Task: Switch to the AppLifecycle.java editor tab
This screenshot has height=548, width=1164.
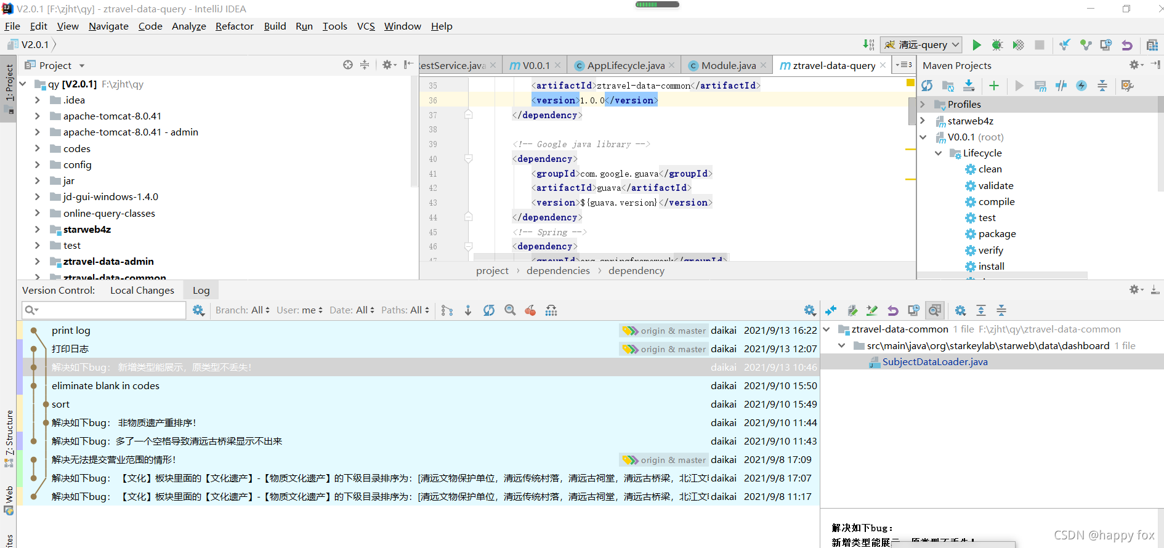Action: coord(625,65)
